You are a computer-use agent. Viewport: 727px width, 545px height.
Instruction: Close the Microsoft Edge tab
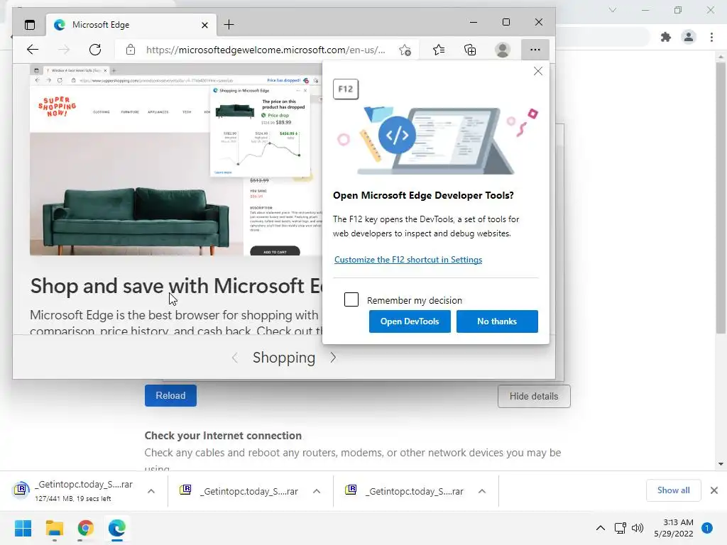click(204, 25)
